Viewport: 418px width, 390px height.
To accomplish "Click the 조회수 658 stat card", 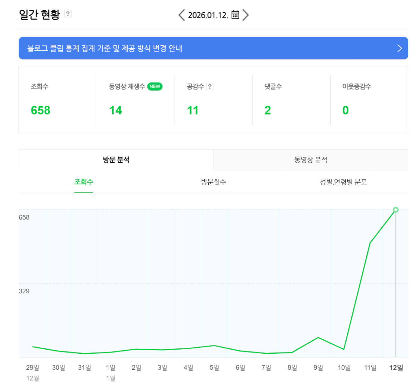I will click(x=41, y=110).
